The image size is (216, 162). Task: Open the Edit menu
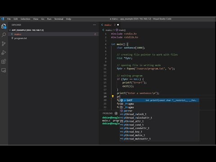tap(16, 19)
